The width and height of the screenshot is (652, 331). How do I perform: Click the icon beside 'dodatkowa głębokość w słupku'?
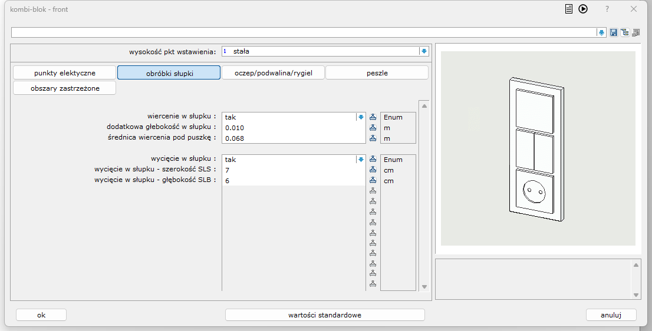373,128
